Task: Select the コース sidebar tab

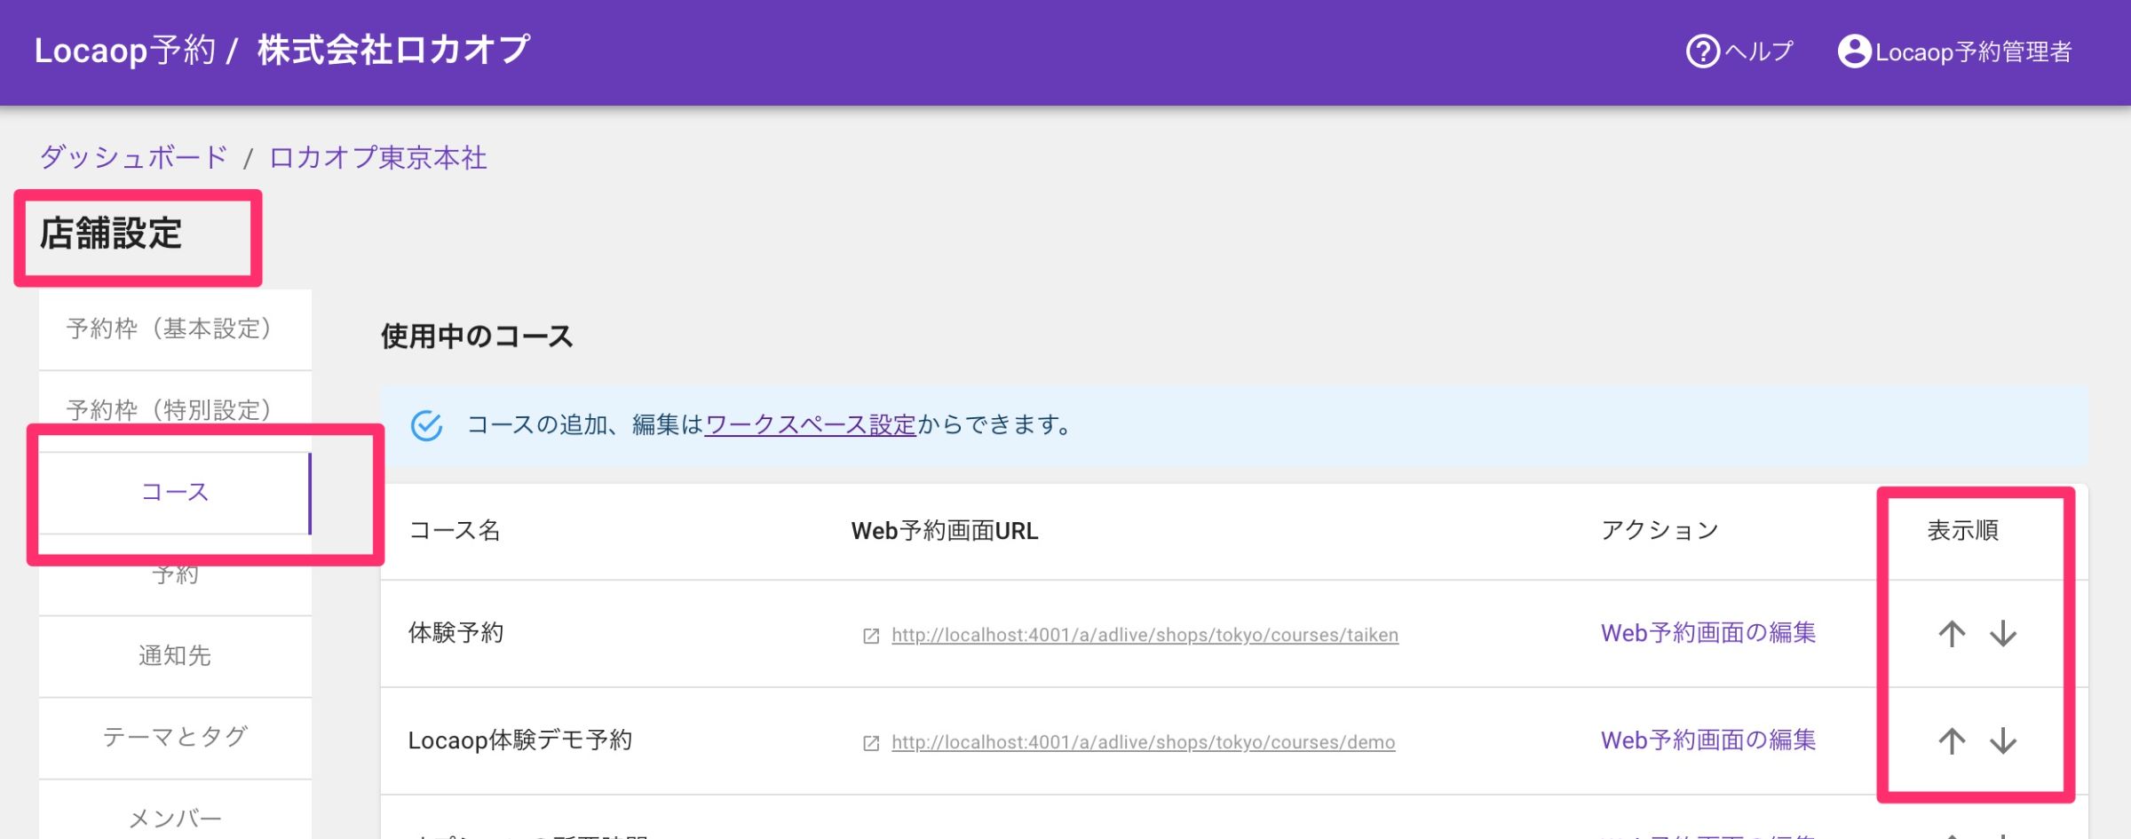Action: (x=175, y=493)
